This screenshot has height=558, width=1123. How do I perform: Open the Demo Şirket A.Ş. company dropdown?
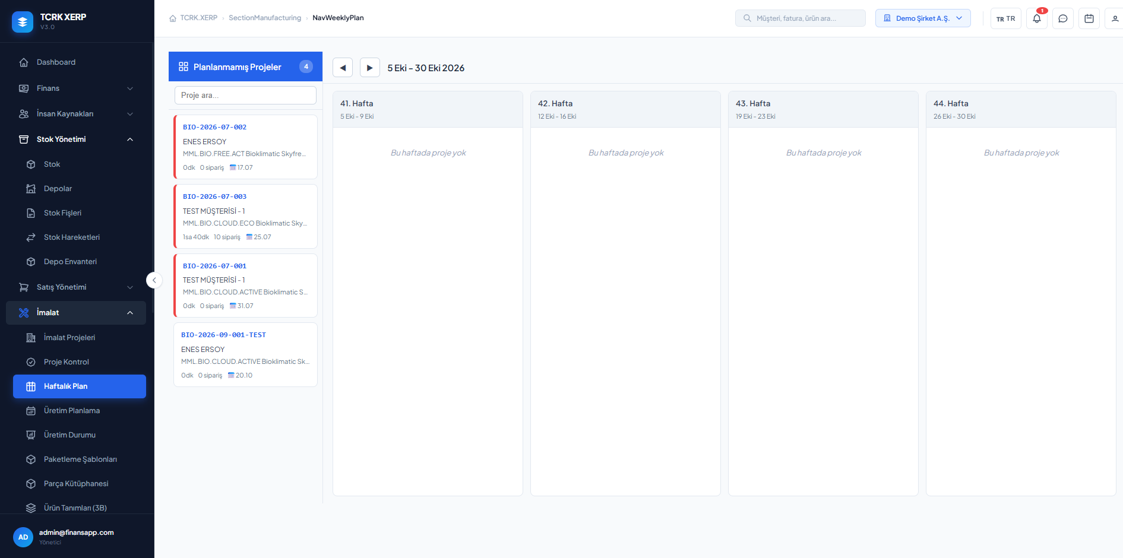tap(923, 18)
